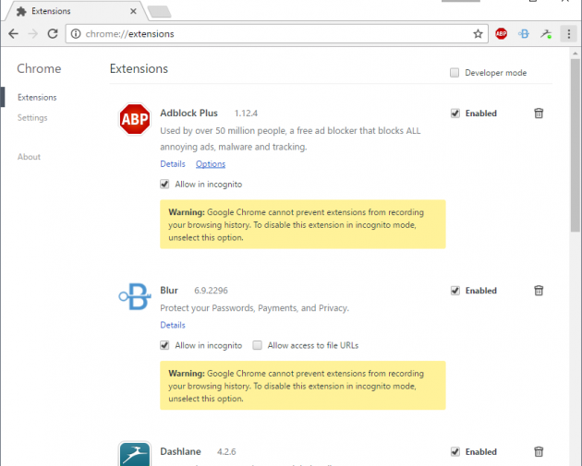Click Blur description about Passwords, Payments
582x466 pixels.
coord(254,308)
